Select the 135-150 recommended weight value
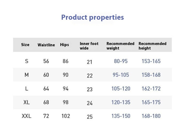The image size is (184, 135). 121,116
